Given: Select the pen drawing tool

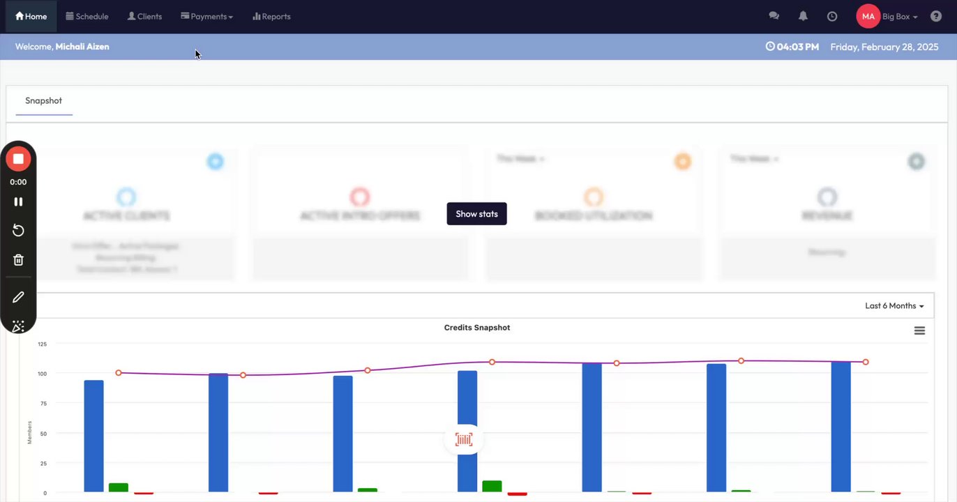Looking at the screenshot, I should [18, 297].
